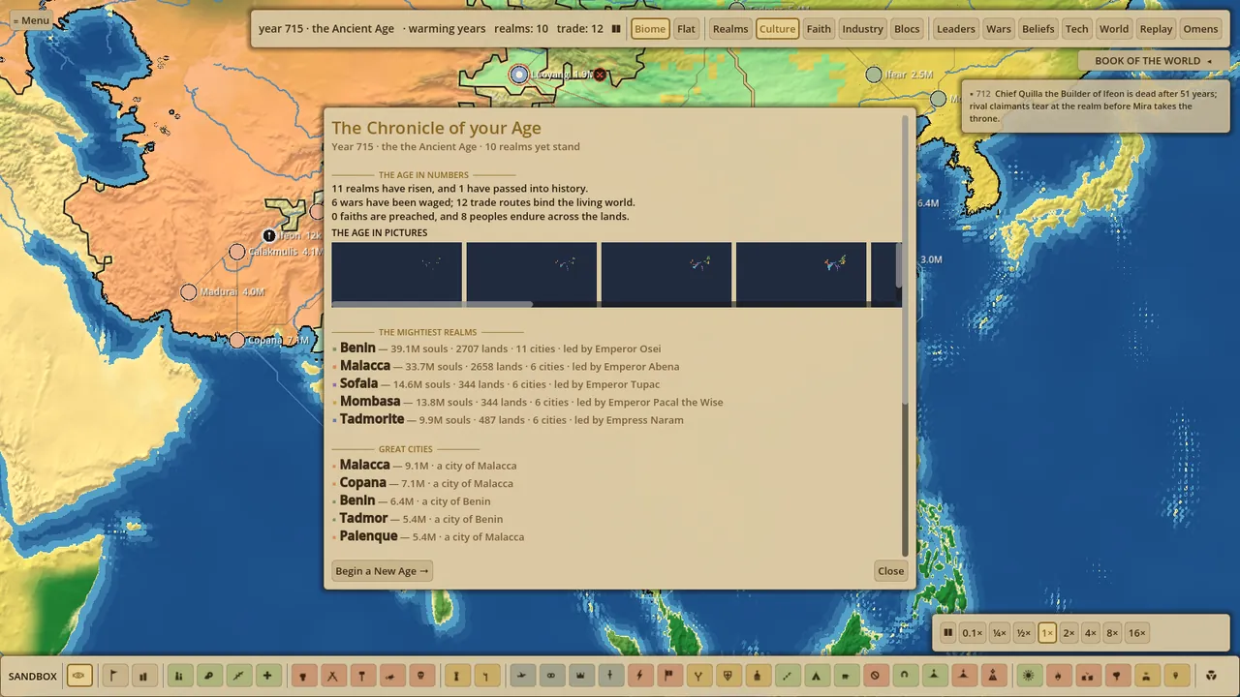Open the Wars panel
This screenshot has height=697, width=1240.
point(999,29)
